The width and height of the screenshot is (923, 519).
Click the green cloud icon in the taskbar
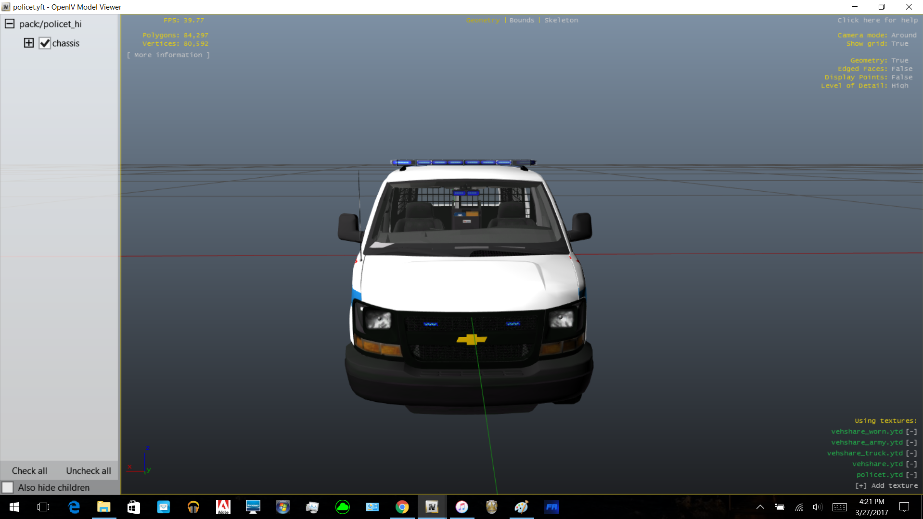[342, 507]
